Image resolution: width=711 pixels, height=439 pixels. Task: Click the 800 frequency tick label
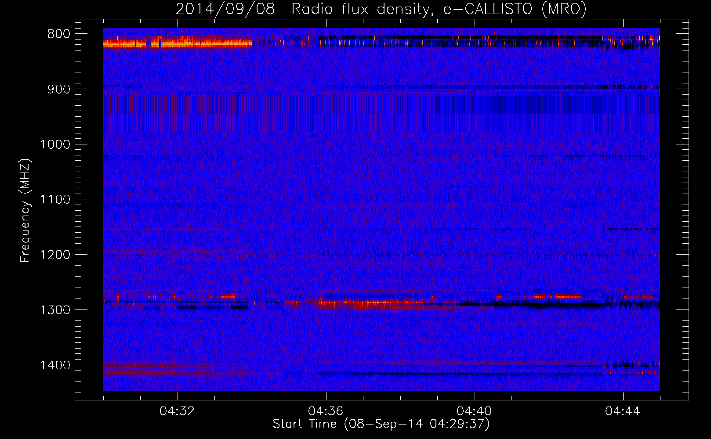pos(58,34)
